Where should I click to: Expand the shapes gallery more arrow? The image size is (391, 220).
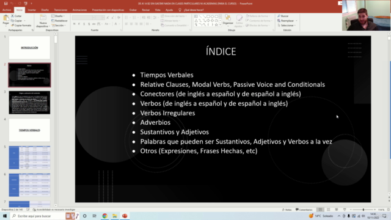(220, 25)
